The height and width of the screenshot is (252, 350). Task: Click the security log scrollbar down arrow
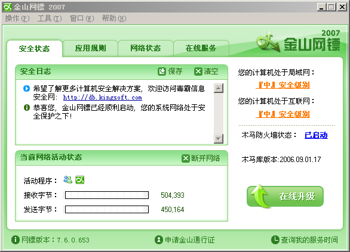219,139
